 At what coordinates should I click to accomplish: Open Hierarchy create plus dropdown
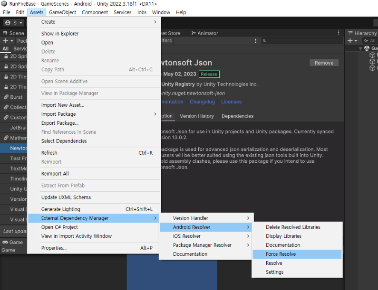pos(352,41)
